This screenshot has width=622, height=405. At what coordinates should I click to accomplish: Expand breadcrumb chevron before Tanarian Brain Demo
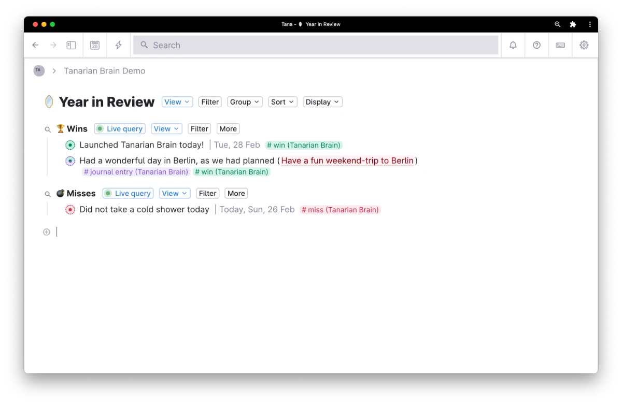point(54,71)
